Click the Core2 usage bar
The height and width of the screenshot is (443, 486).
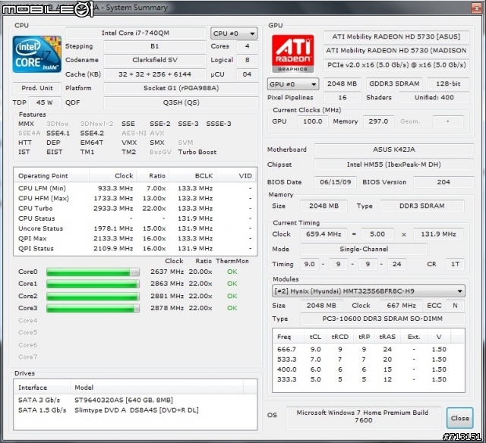tap(93, 296)
